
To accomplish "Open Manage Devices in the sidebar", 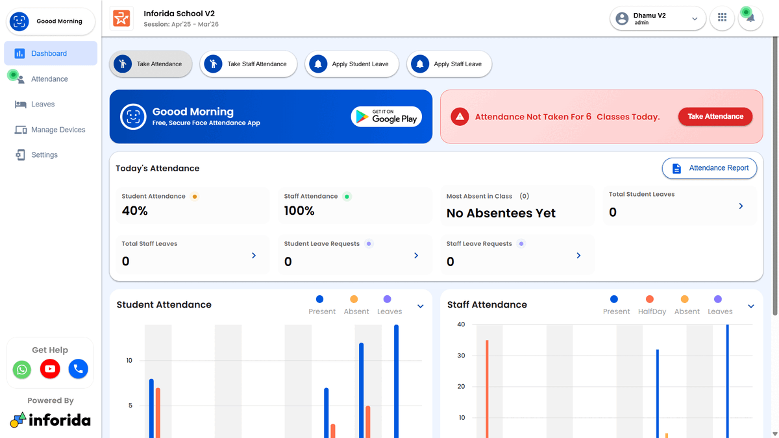I will [58, 130].
